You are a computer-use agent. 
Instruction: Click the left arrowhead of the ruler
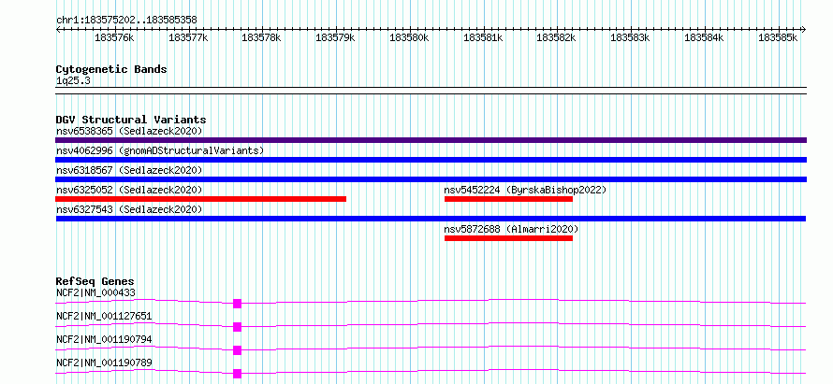click(58, 29)
